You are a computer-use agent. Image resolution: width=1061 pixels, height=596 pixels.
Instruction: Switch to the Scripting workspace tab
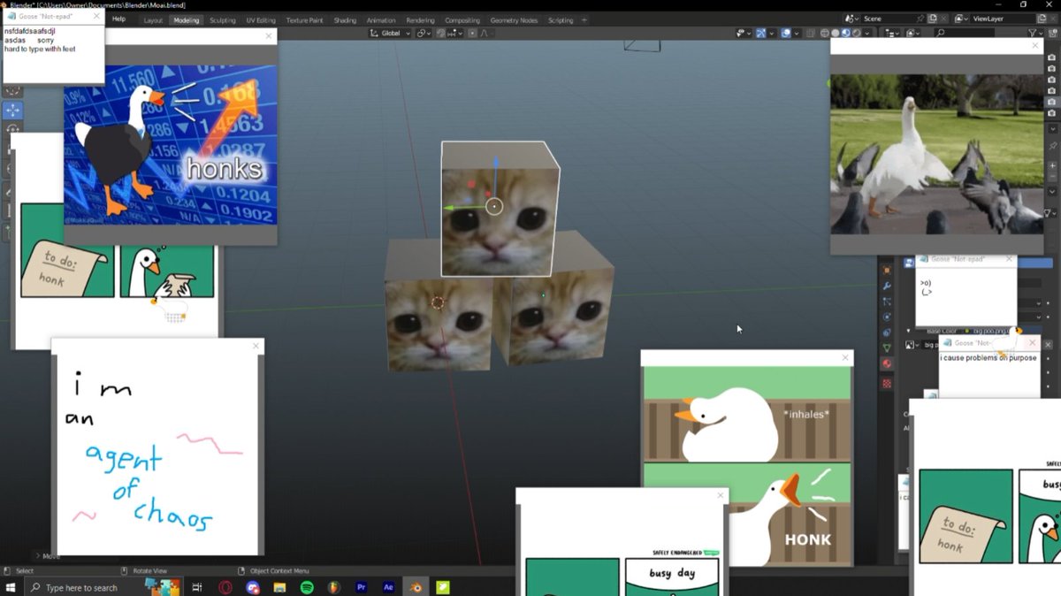click(x=561, y=19)
